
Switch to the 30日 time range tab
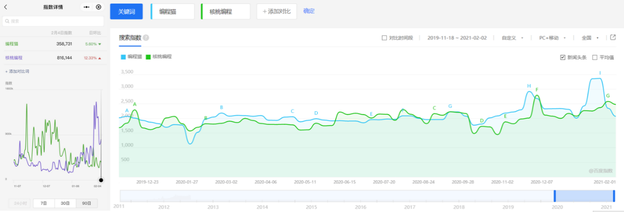point(65,203)
